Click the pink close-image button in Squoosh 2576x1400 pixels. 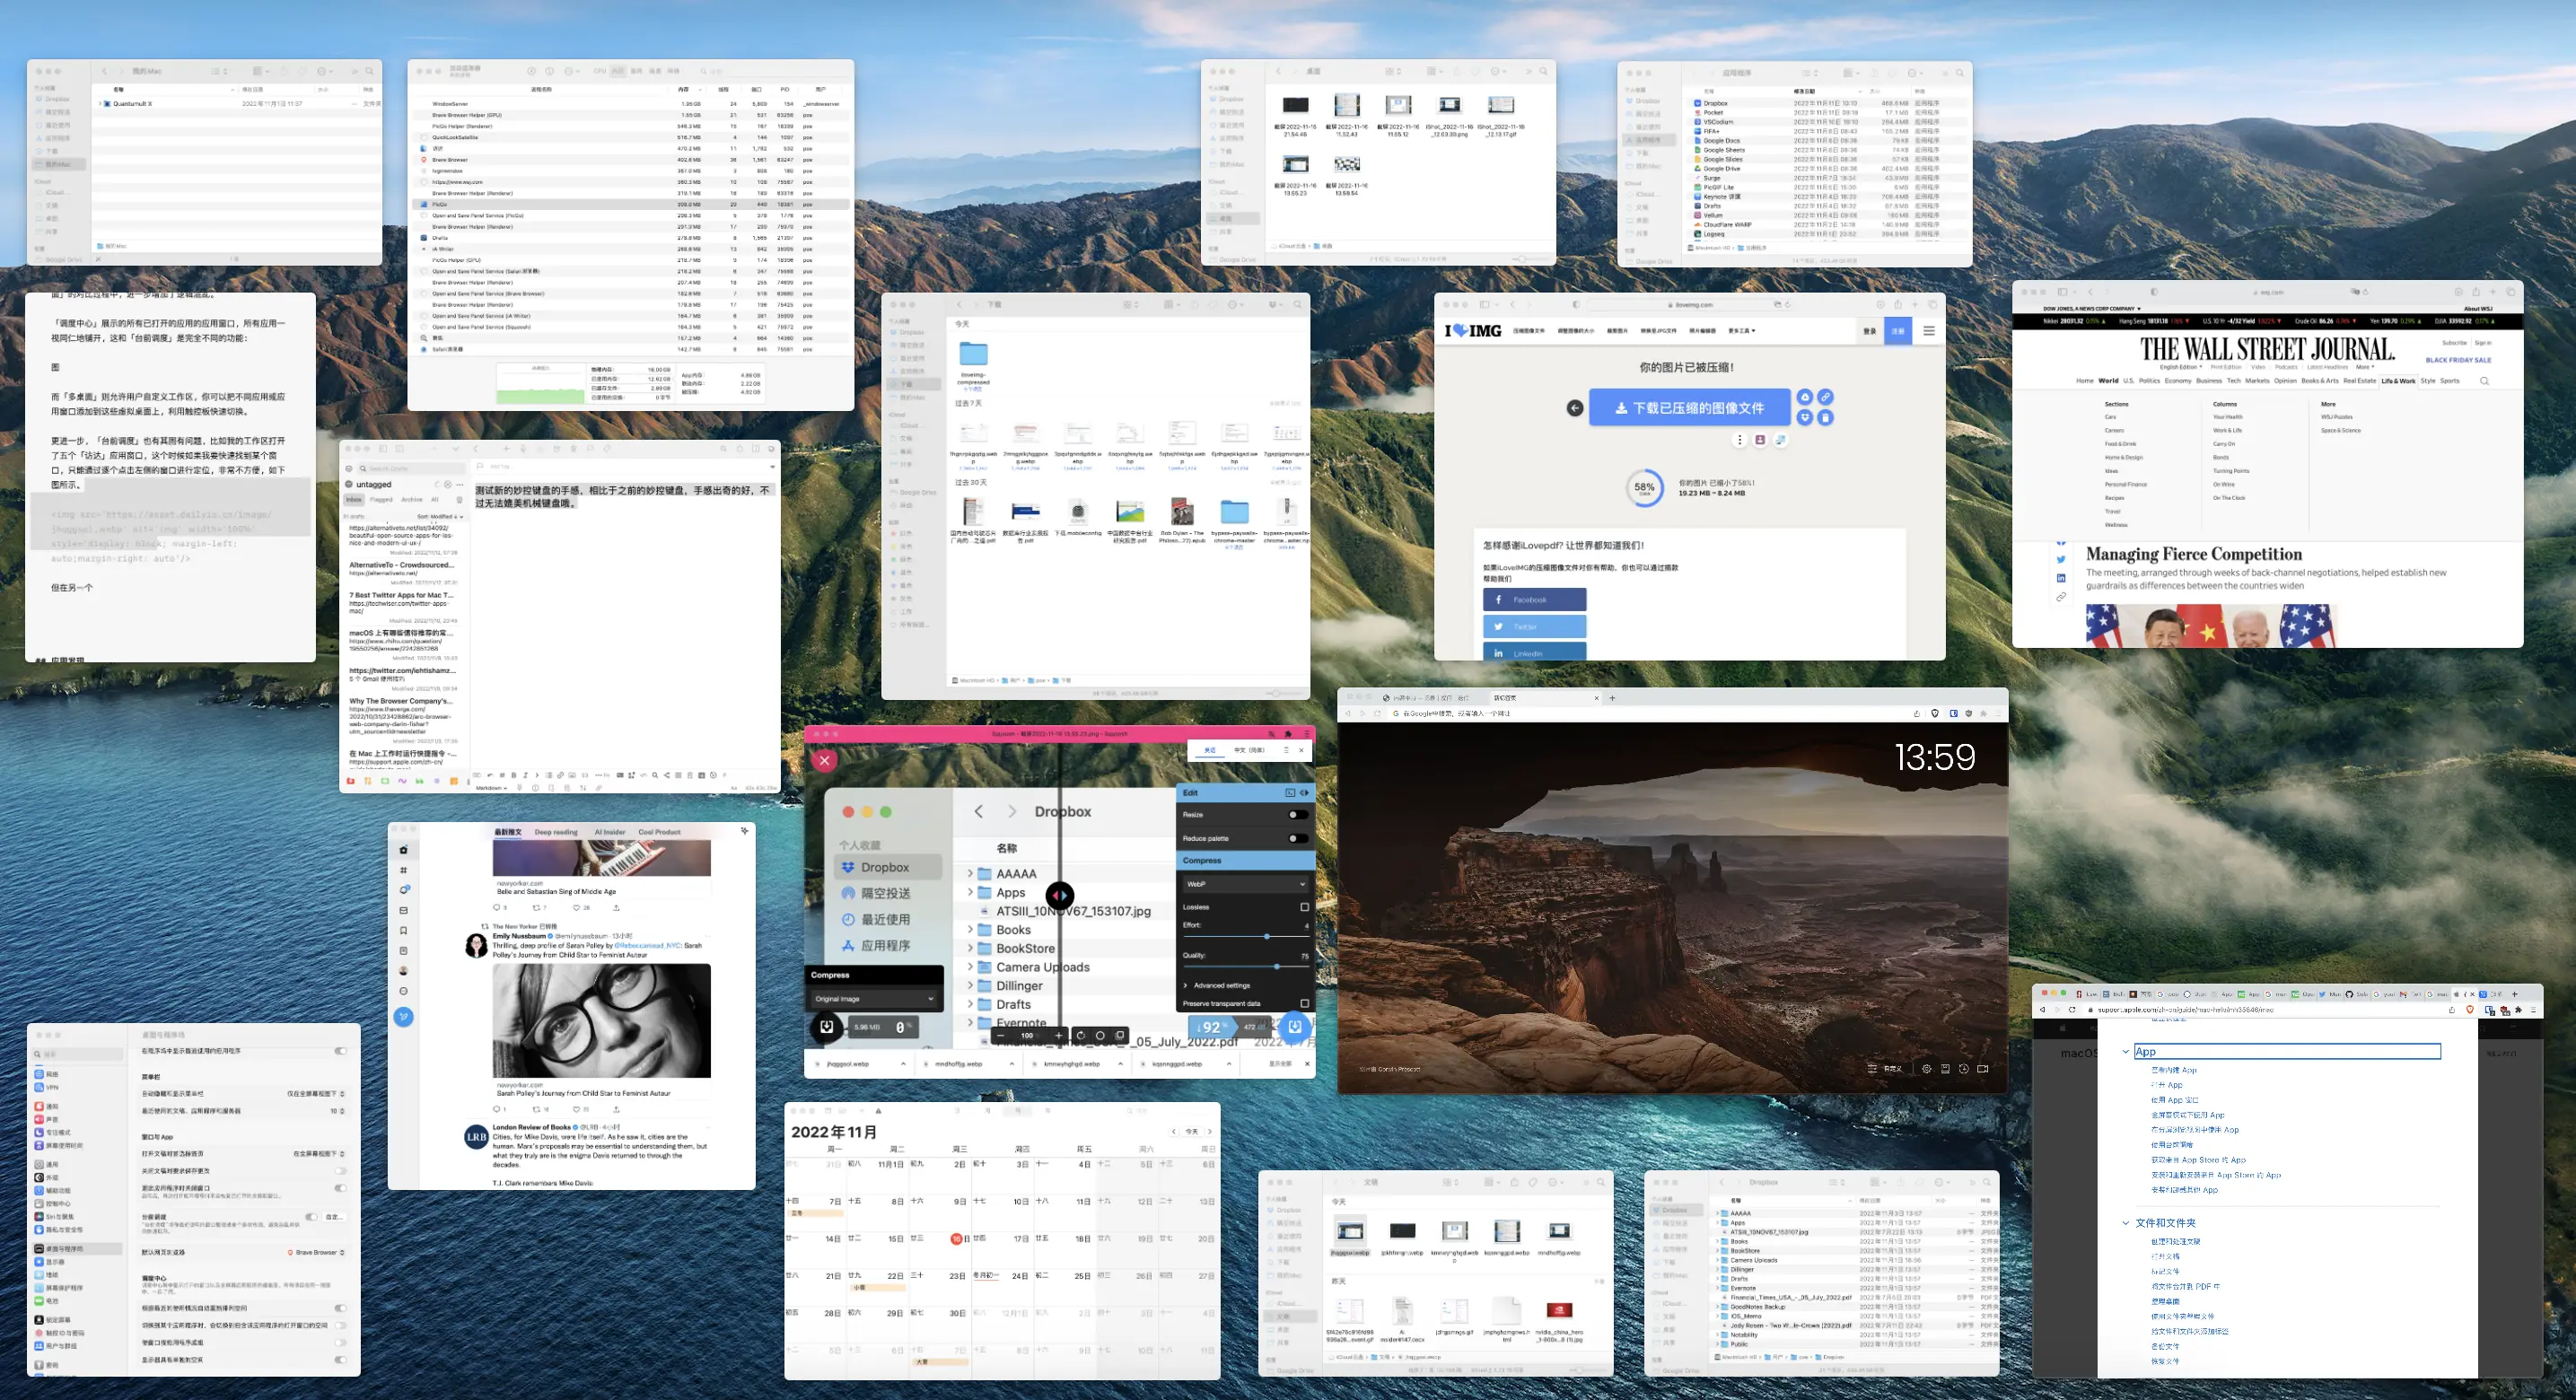tap(824, 761)
